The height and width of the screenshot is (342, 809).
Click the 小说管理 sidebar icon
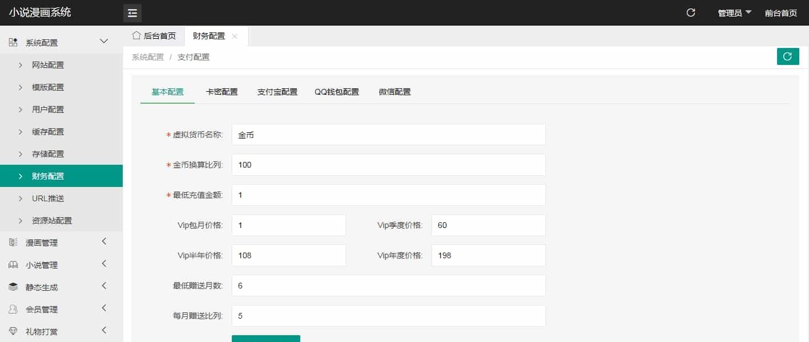pyautogui.click(x=11, y=264)
